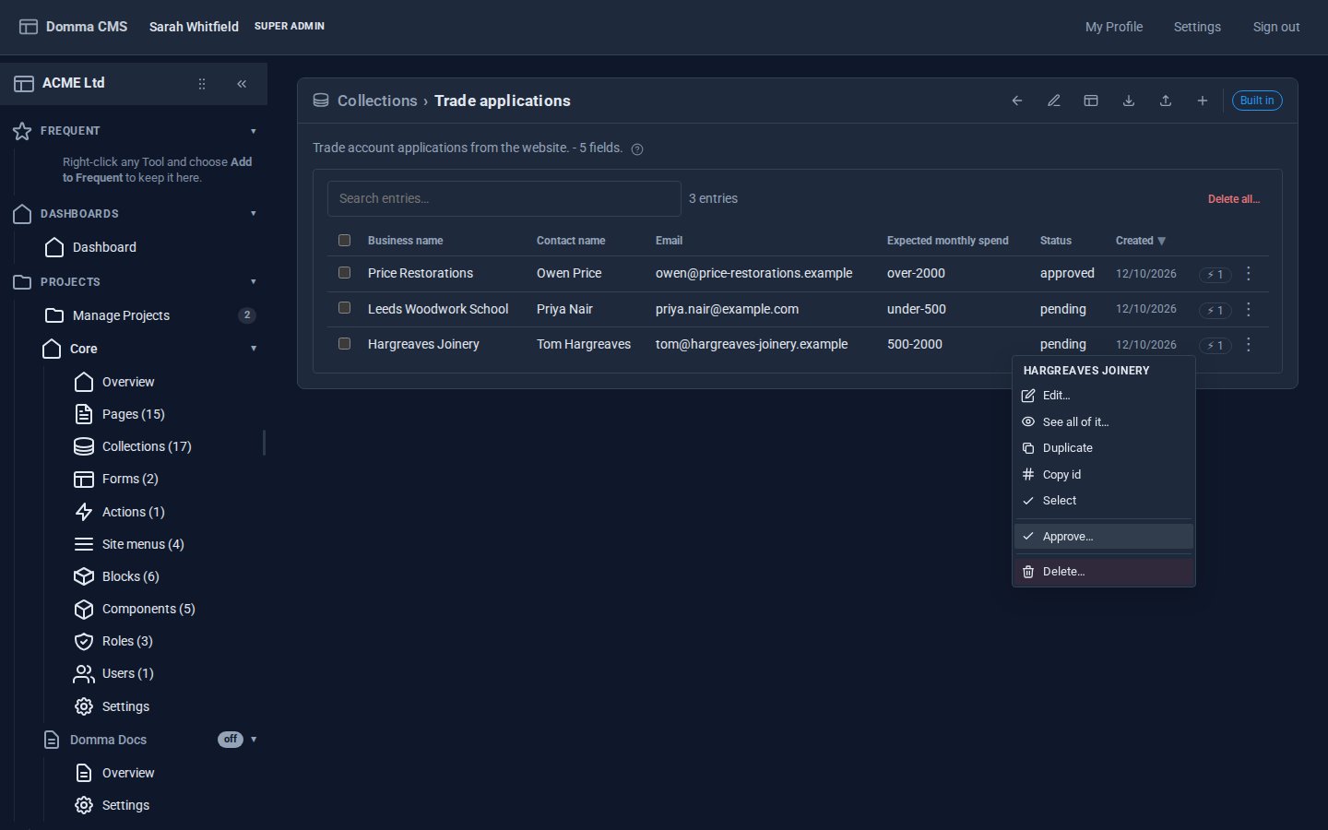1328x830 pixels.
Task: Collapse the PROJECTS section arrow
Action: tap(254, 282)
